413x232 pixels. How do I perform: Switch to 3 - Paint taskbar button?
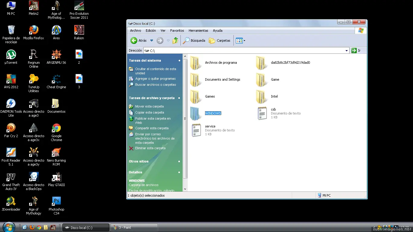(135, 227)
